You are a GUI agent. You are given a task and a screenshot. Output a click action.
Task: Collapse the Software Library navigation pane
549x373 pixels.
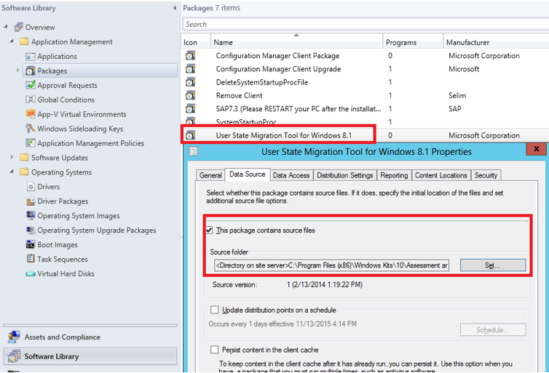(x=175, y=8)
